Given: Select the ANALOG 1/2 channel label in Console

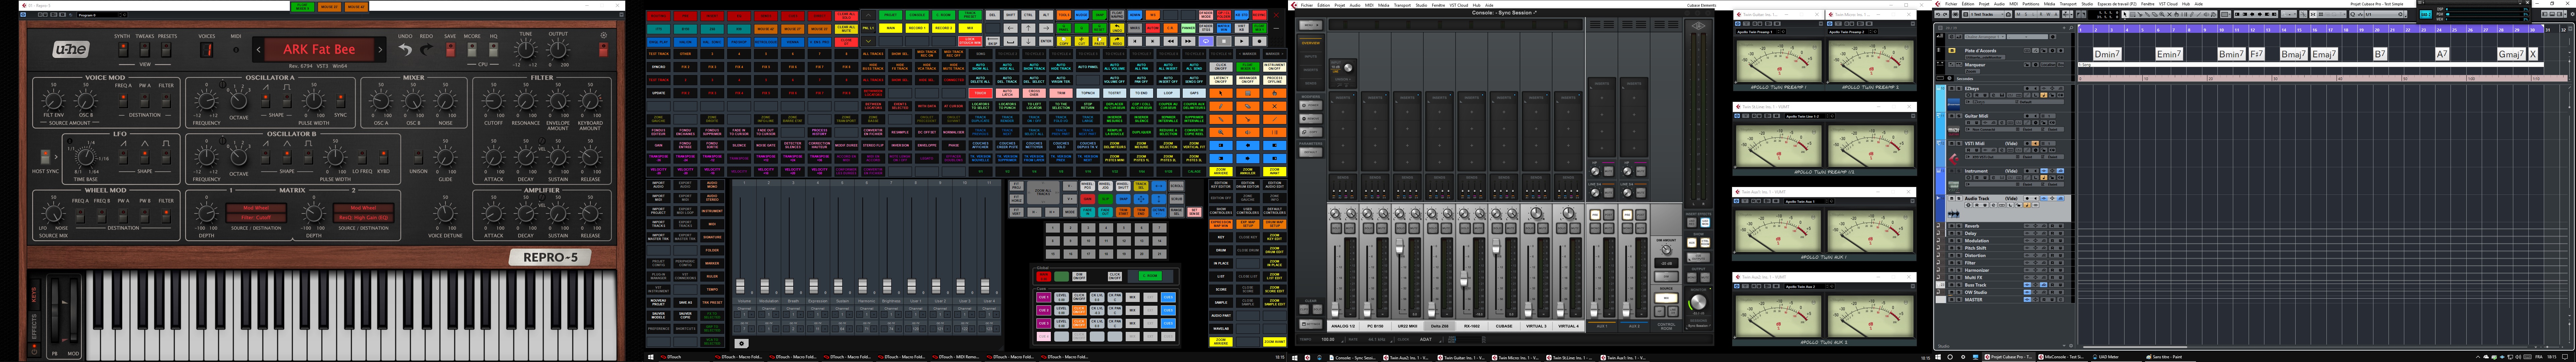Looking at the screenshot, I should 1343,326.
